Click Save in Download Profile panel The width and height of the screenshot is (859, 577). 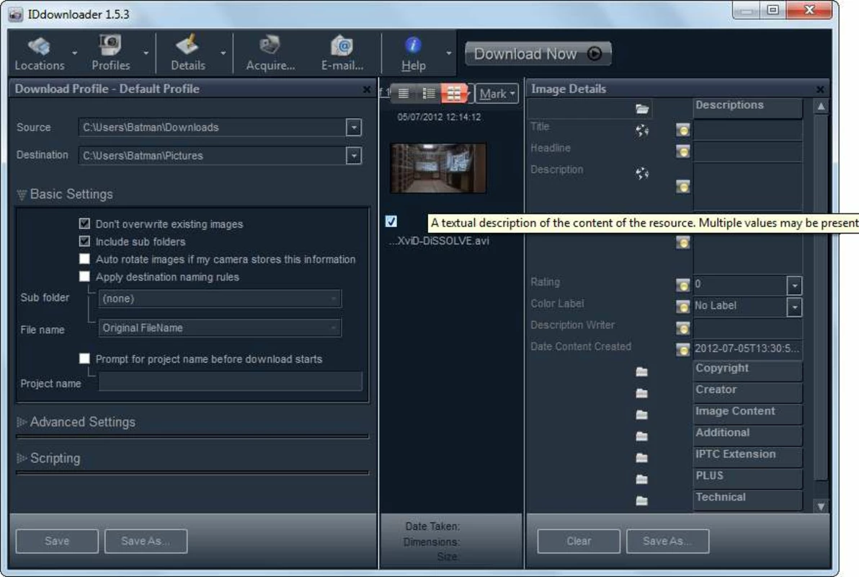click(57, 541)
